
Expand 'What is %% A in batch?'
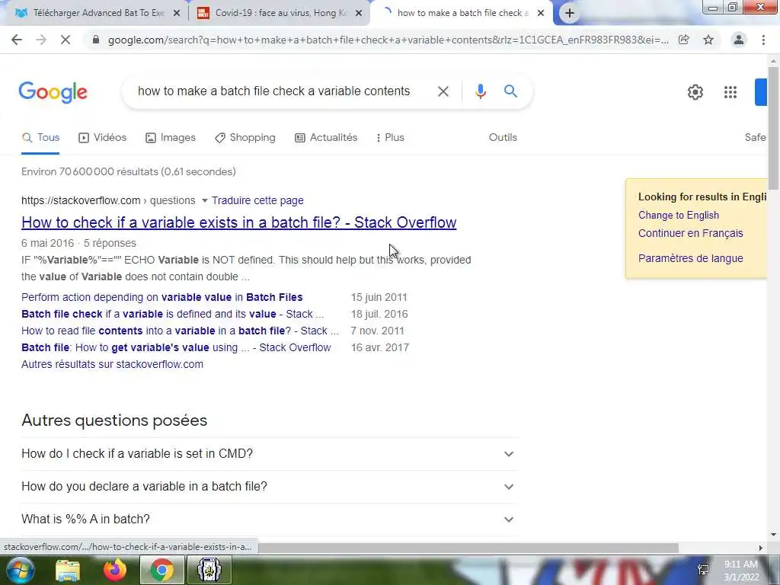pos(270,519)
